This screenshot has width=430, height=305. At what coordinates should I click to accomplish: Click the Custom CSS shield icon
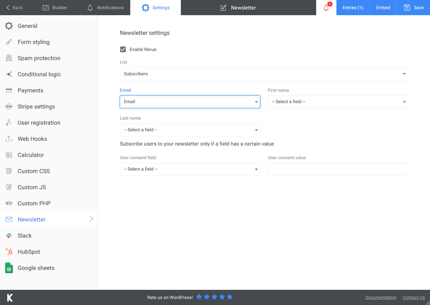(x=9, y=171)
